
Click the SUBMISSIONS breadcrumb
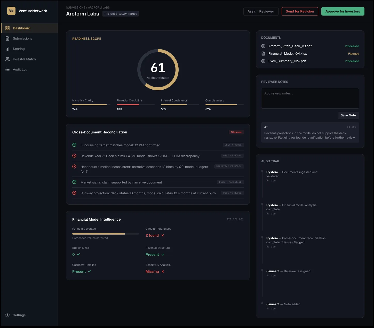coord(76,7)
